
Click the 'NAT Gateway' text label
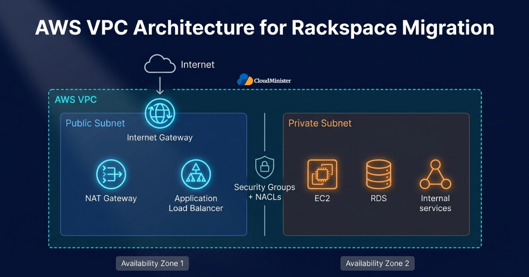coord(111,198)
